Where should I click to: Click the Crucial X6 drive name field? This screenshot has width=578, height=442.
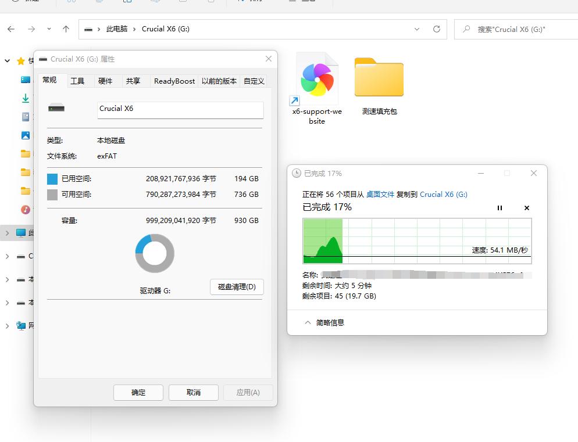click(x=180, y=109)
